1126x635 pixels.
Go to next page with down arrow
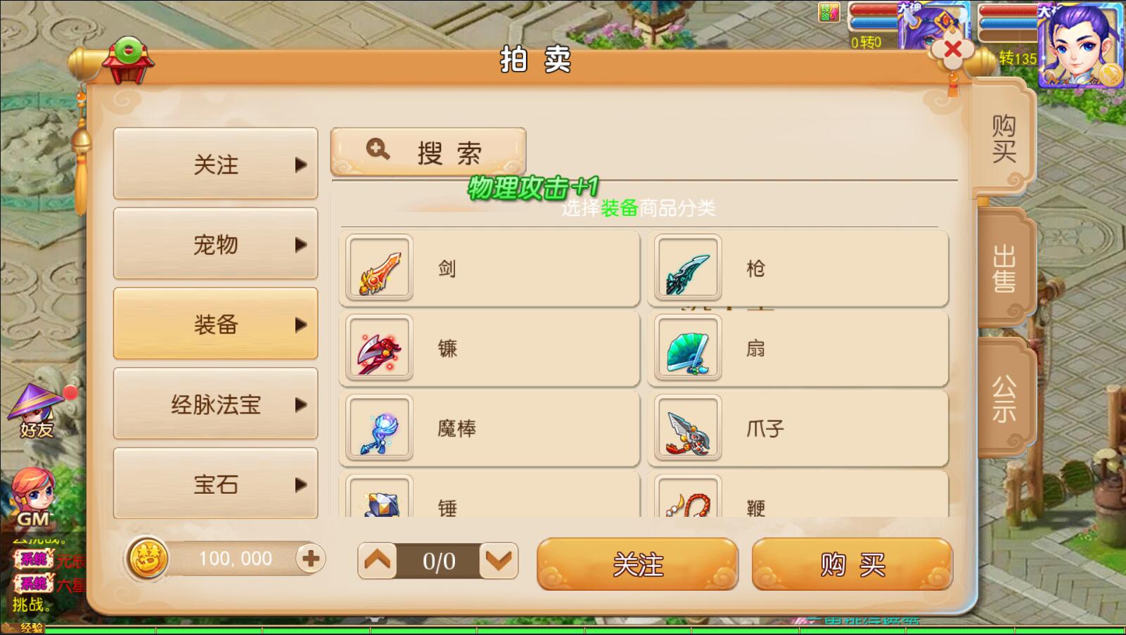[x=499, y=560]
